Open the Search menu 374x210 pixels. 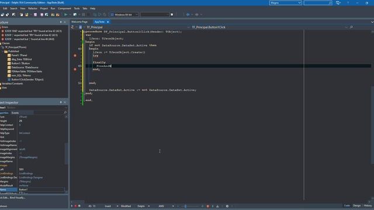(x=13, y=8)
